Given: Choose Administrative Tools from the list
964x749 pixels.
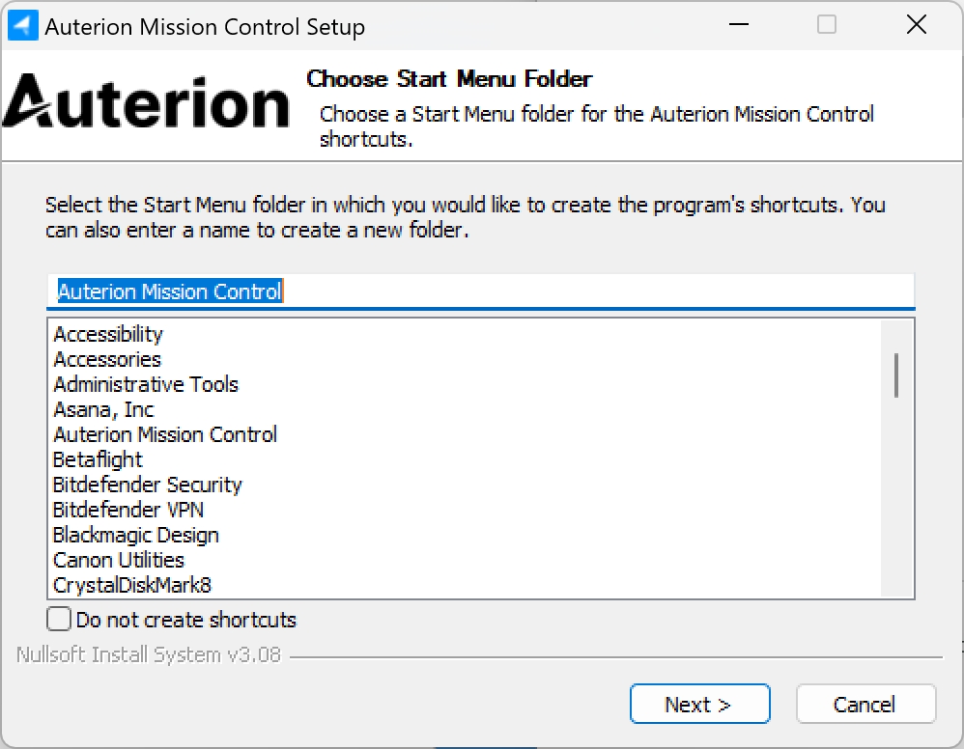Looking at the screenshot, I should [146, 385].
